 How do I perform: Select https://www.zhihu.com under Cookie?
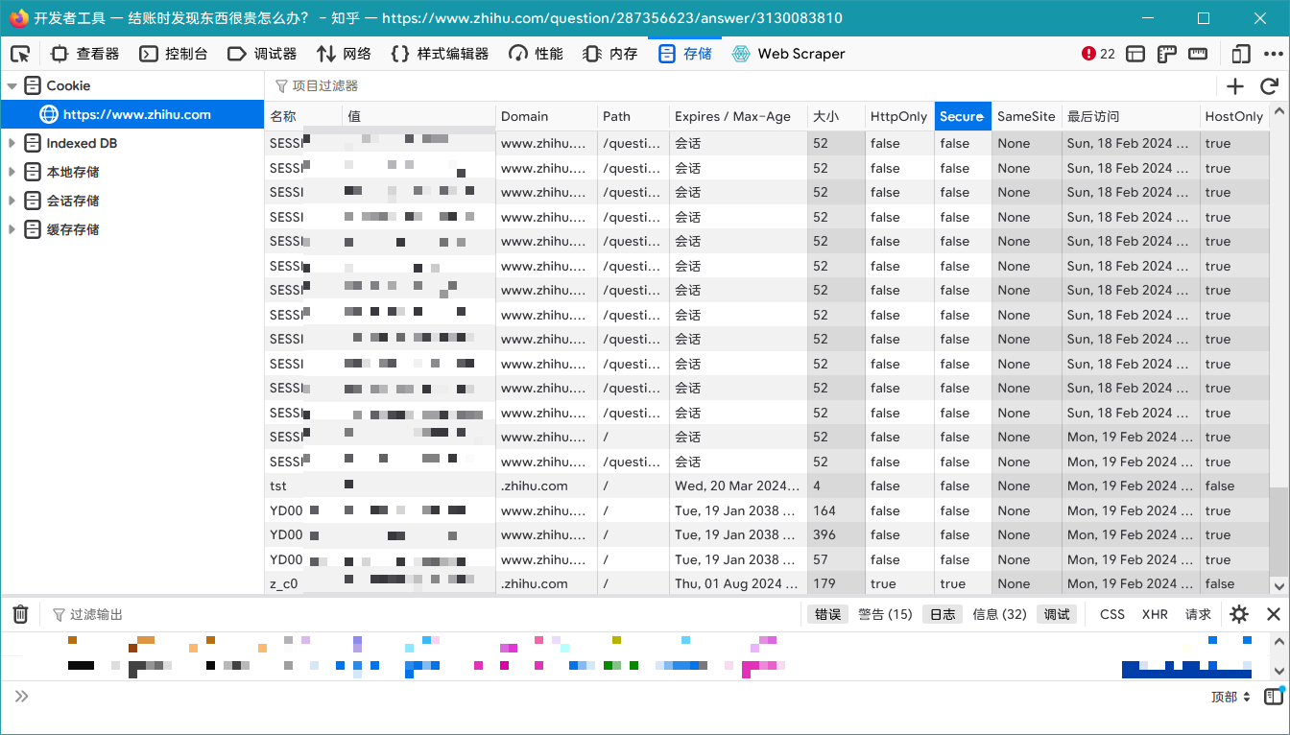tap(136, 115)
